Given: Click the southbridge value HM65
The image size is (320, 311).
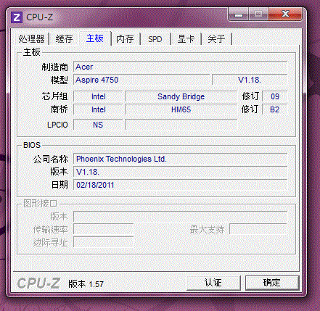Looking at the screenshot, I should (181, 109).
